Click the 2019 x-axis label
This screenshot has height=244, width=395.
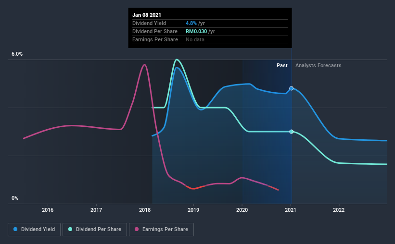pos(193,210)
